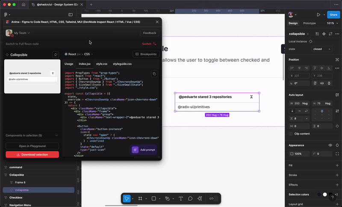Click the Share button
342x207 pixels.
coord(333,14)
